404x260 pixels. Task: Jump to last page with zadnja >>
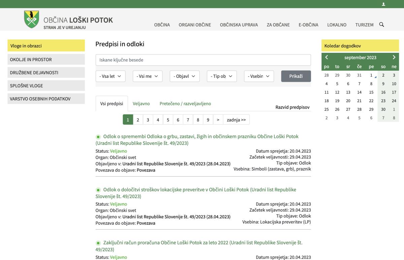pyautogui.click(x=236, y=119)
